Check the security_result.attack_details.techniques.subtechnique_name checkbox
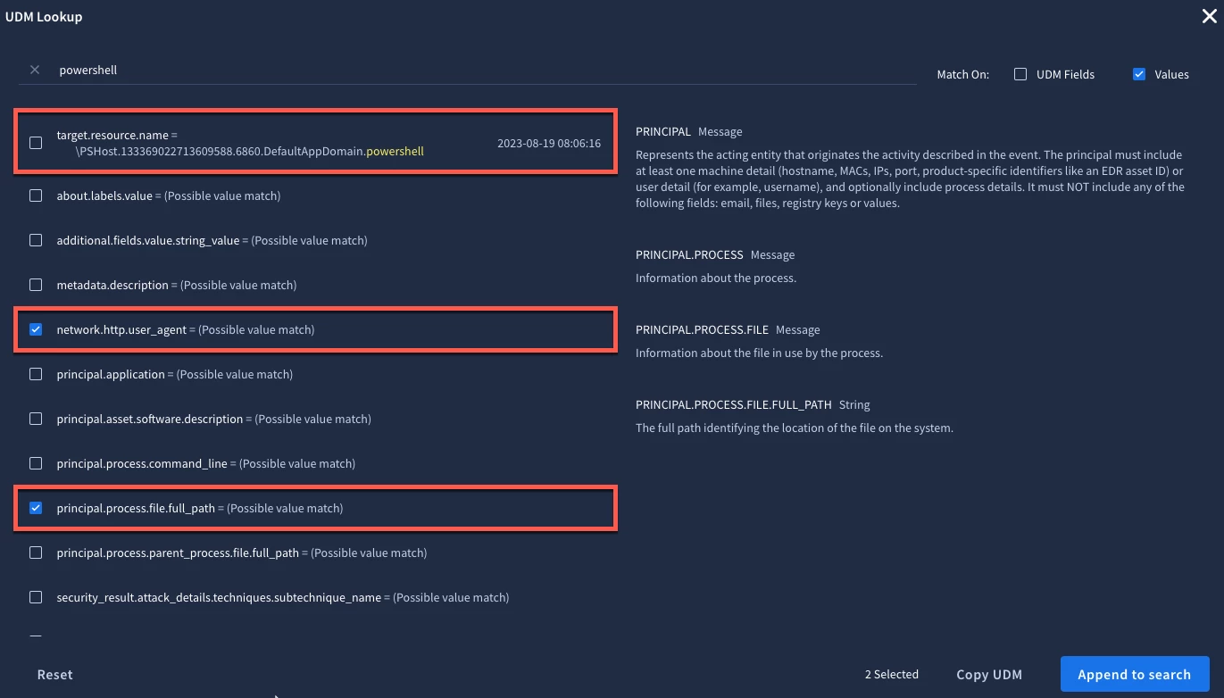Image resolution: width=1224 pixels, height=698 pixels. (36, 597)
